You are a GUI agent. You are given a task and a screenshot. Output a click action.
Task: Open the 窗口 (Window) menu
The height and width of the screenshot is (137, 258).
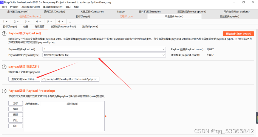68,7
